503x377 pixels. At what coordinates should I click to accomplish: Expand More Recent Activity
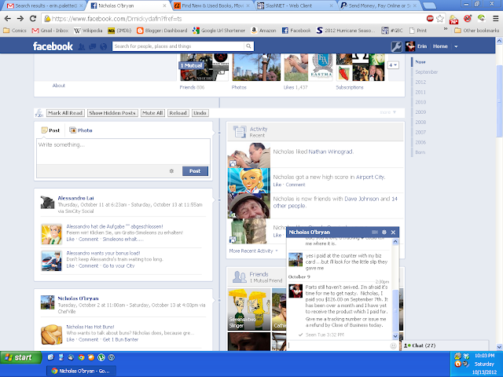tap(253, 251)
